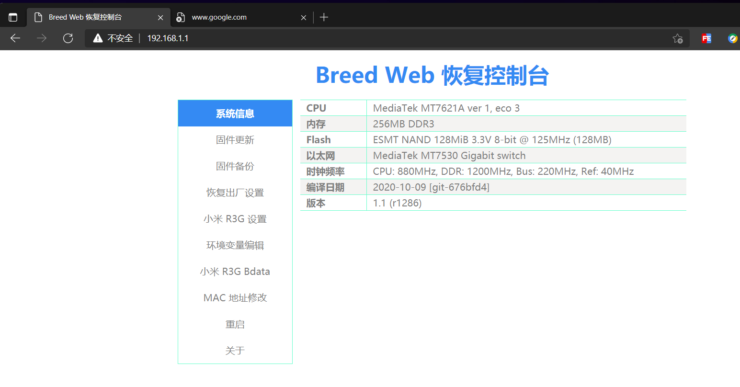The width and height of the screenshot is (740, 387).
Task: Open the 关于 about page
Action: (x=235, y=350)
